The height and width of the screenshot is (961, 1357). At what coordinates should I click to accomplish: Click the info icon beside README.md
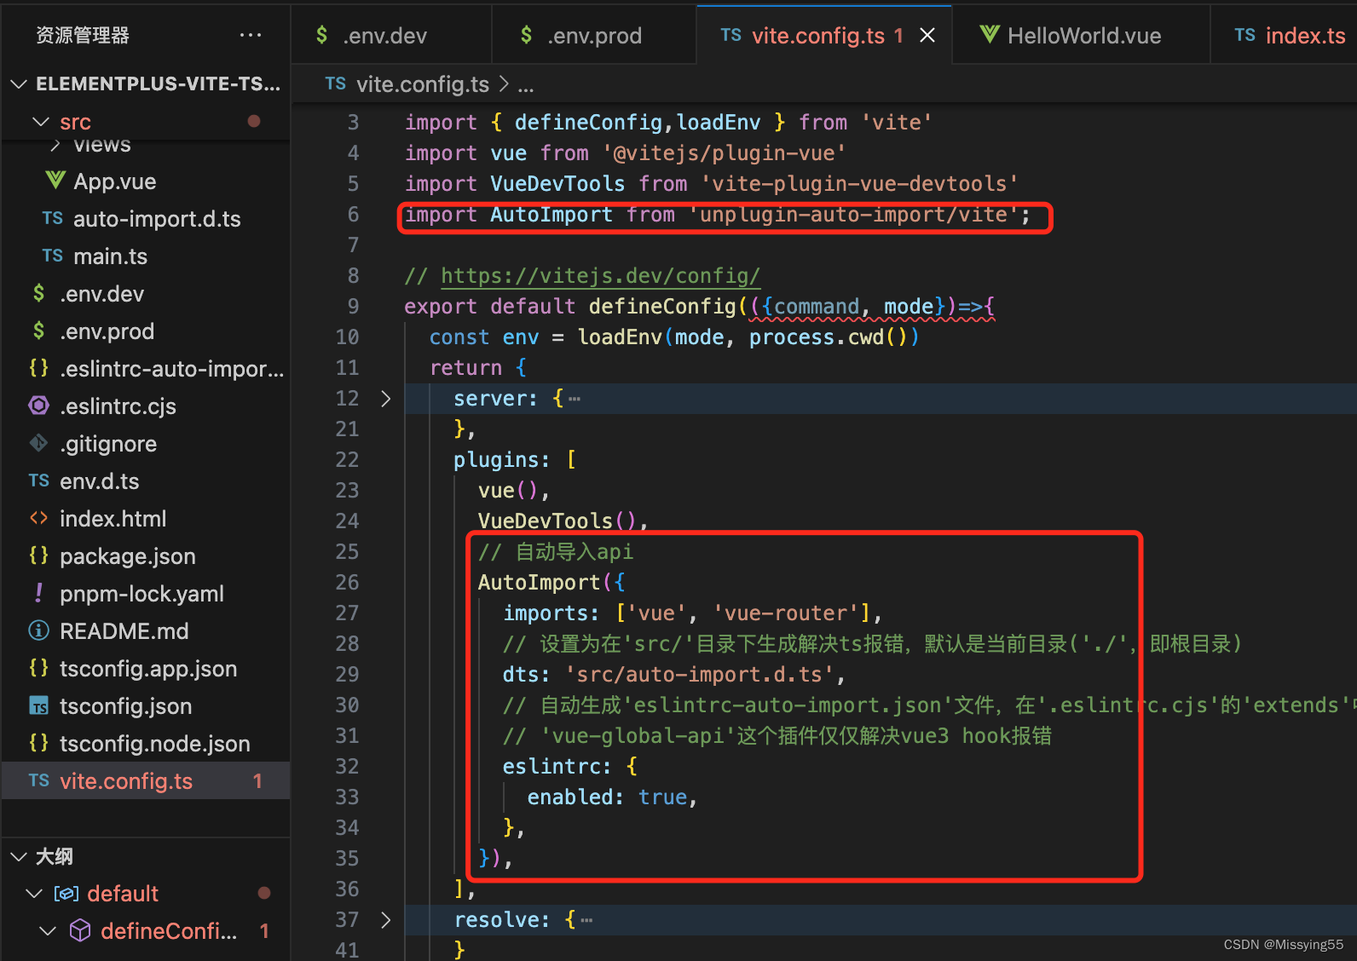coord(39,630)
